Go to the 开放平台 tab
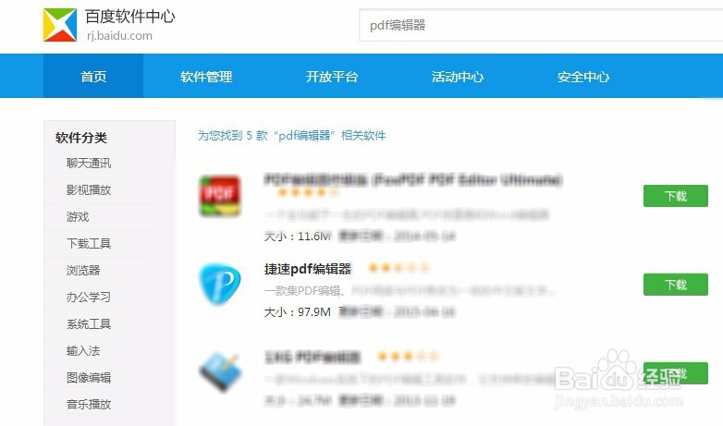 (332, 76)
